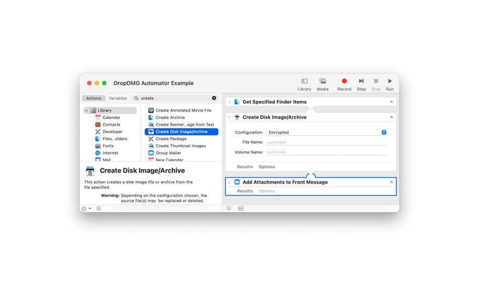Click the Create Archive Finder icon
Screen dimensions: 479x299
[x=151, y=117]
